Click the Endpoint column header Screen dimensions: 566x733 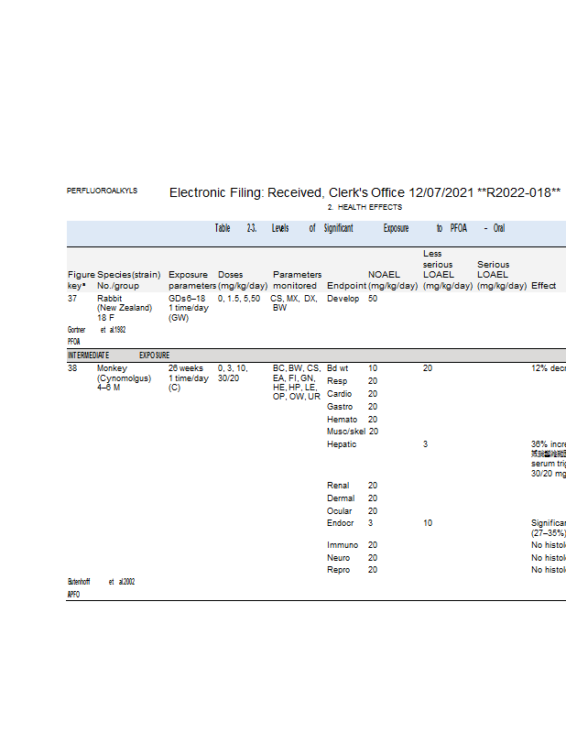[x=346, y=285]
